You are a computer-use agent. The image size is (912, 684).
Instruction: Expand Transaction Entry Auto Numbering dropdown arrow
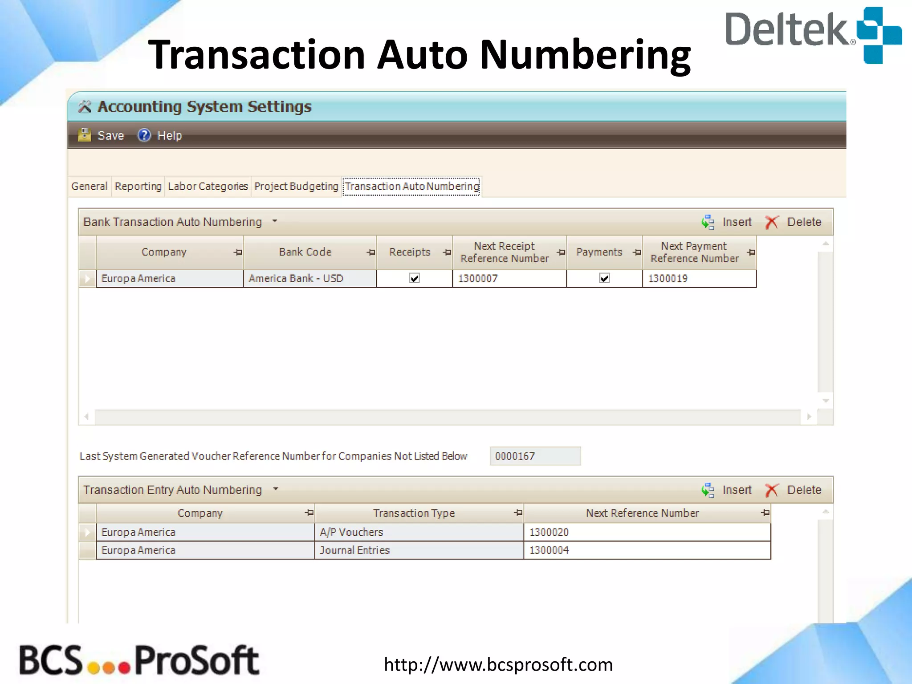pyautogui.click(x=276, y=489)
